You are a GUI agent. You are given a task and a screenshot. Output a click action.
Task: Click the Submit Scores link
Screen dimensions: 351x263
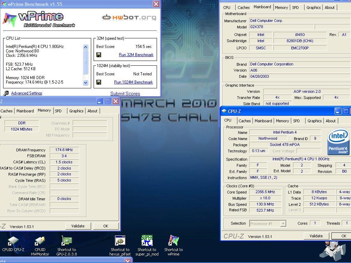pyautogui.click(x=125, y=93)
